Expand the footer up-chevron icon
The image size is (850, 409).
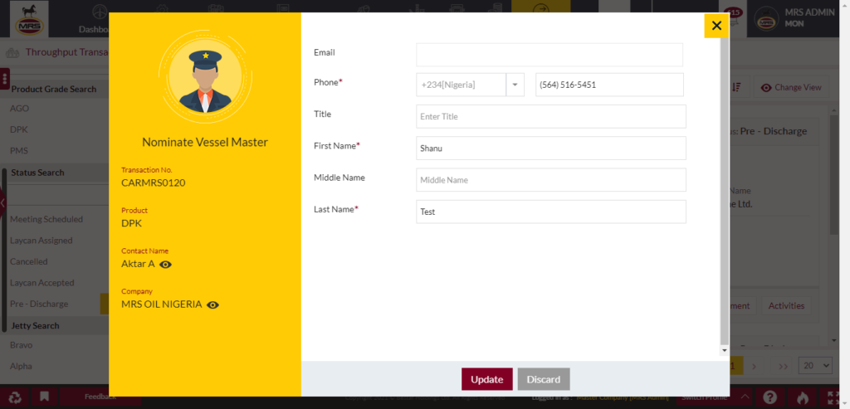(x=746, y=397)
